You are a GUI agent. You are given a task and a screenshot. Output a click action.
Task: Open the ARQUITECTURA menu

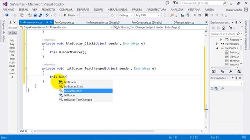click(x=156, y=10)
